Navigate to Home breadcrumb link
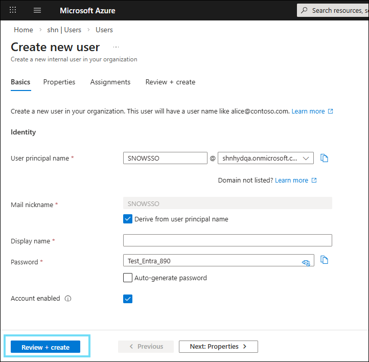Image resolution: width=369 pixels, height=362 pixels. 24,30
